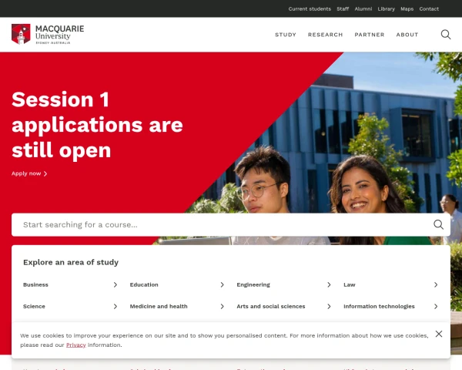Viewport: 462px width, 370px height.
Task: Click the Macquarie University logo
Action: [48, 34]
